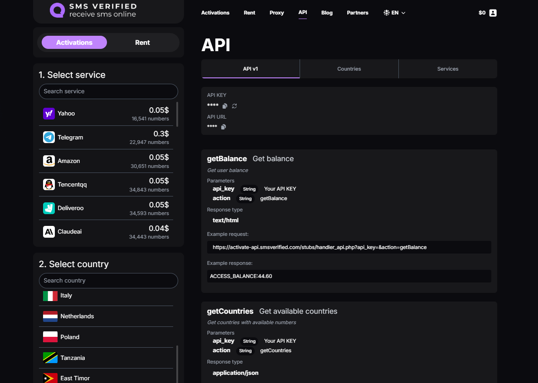
Task: Click the service list scrollbar
Action: tap(177, 114)
